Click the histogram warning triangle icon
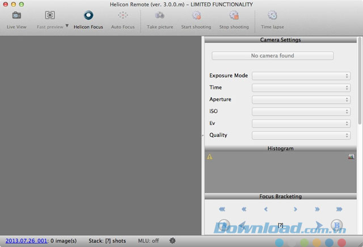Screen dimensions: 363x247 209,157
